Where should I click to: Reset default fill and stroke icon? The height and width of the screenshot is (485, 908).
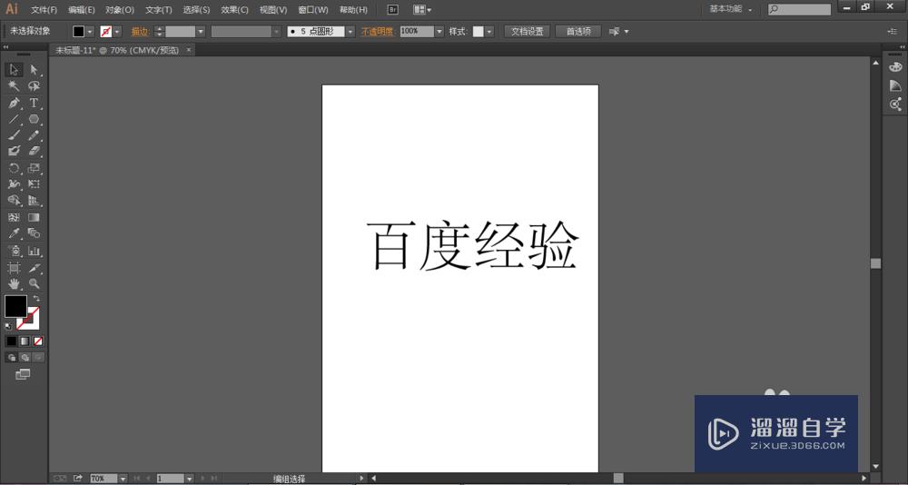[x=8, y=326]
